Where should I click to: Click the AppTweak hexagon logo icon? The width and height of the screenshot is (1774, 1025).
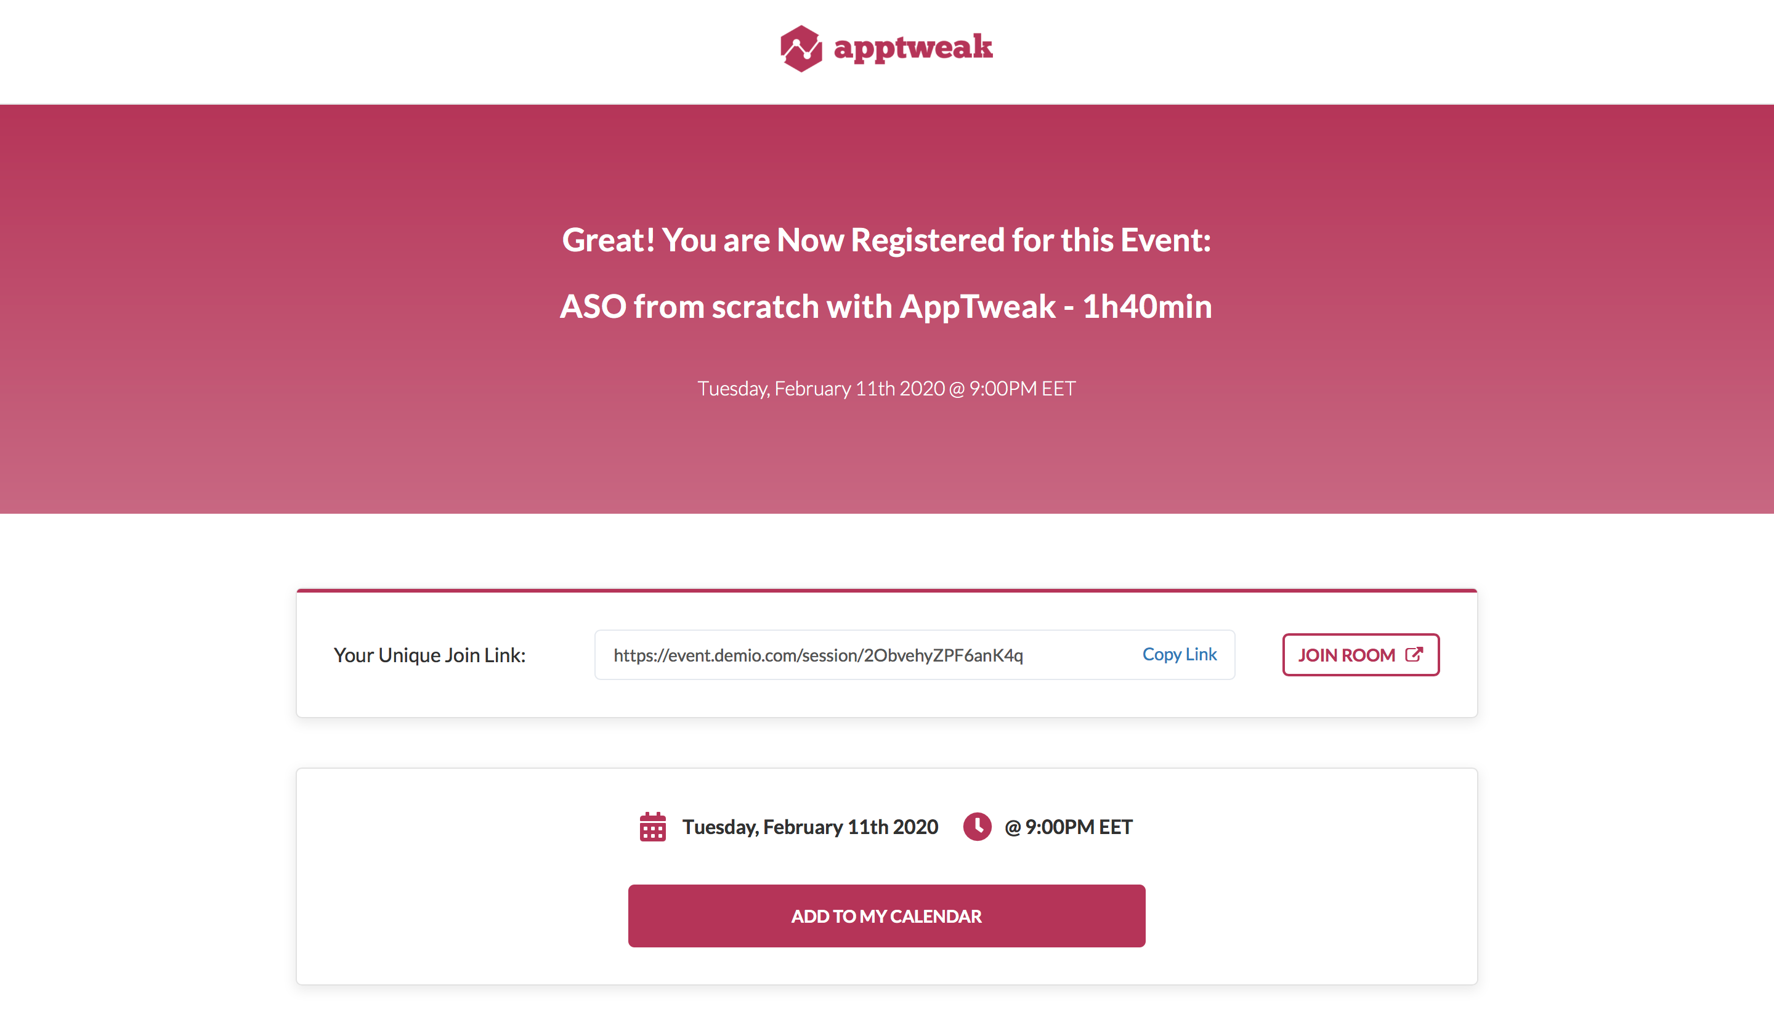801,49
